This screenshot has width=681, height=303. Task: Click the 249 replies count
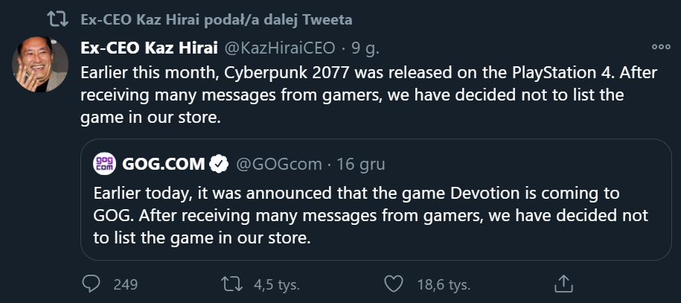(x=126, y=284)
